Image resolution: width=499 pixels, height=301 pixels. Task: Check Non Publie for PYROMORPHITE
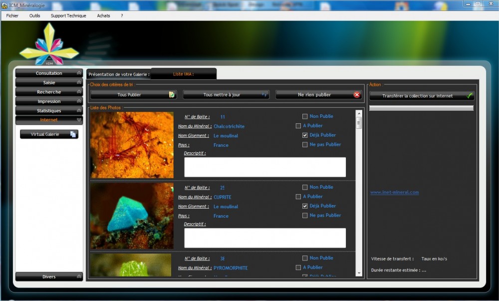(305, 258)
